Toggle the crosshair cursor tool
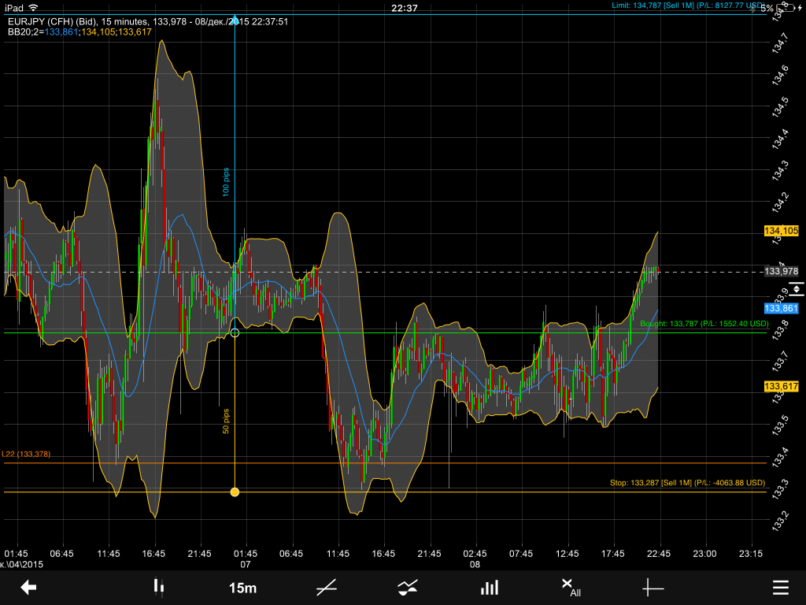This screenshot has width=806, height=605. 653,588
